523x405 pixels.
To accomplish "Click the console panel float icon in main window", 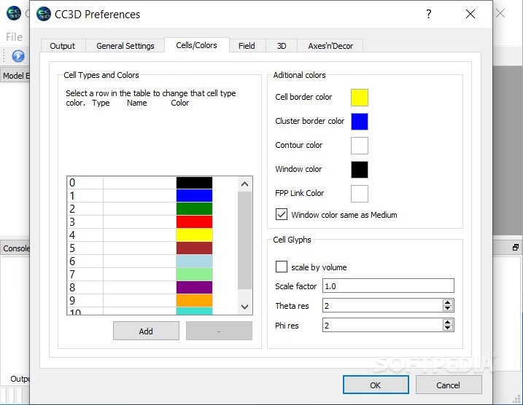I will [x=515, y=248].
